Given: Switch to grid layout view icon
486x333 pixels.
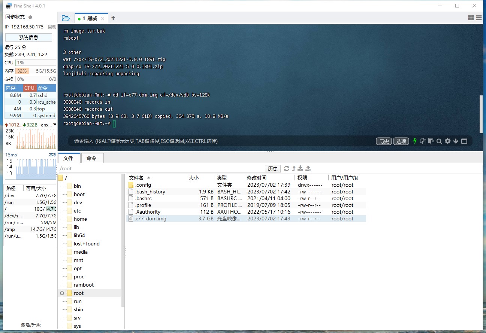Looking at the screenshot, I should (471, 18).
